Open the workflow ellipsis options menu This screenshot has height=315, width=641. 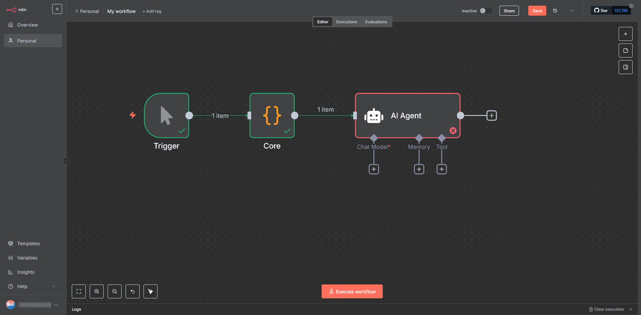coord(571,11)
